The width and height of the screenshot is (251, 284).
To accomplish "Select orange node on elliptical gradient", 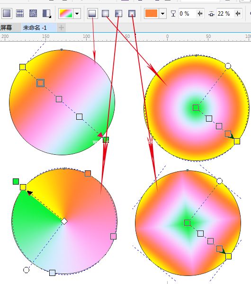I will tap(228, 133).
